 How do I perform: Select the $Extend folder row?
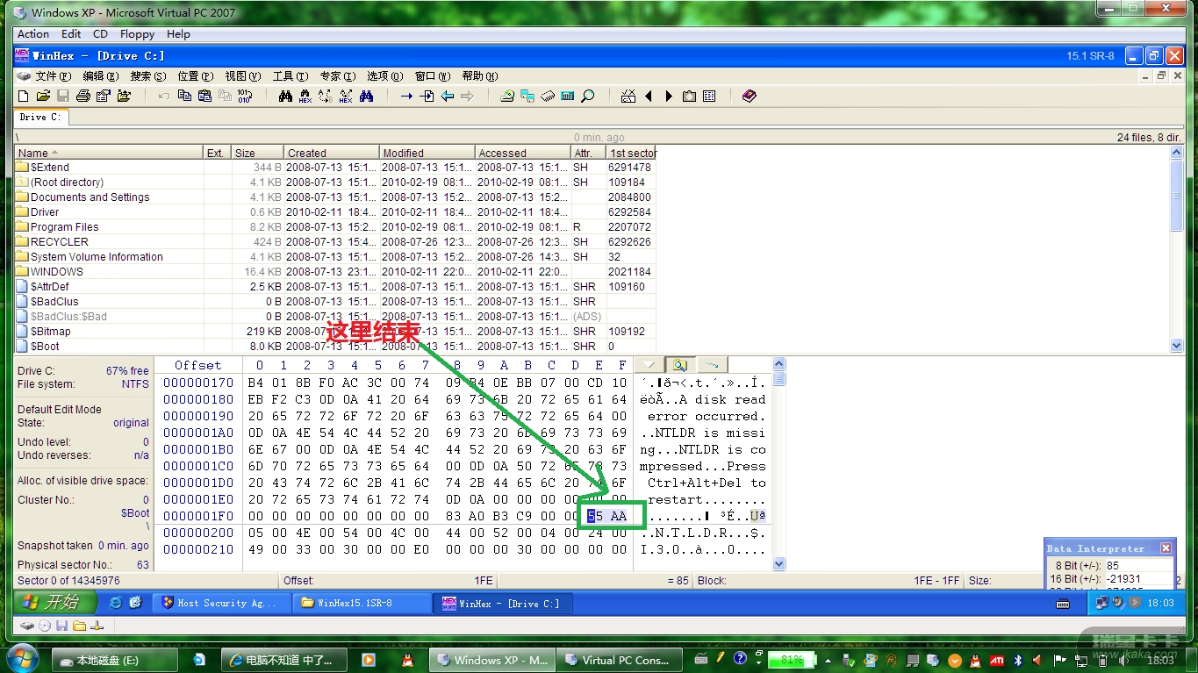click(335, 168)
